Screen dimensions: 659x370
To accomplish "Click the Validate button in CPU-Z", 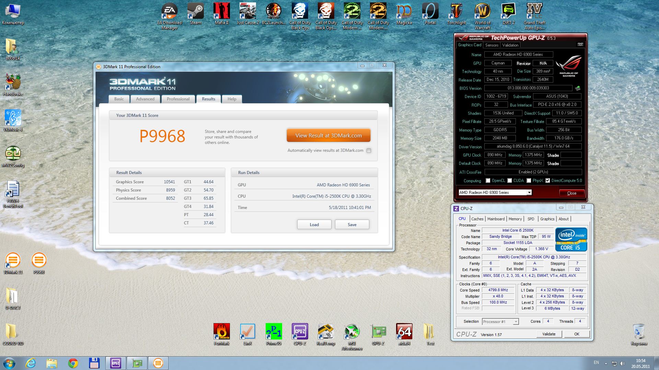I will coord(549,334).
